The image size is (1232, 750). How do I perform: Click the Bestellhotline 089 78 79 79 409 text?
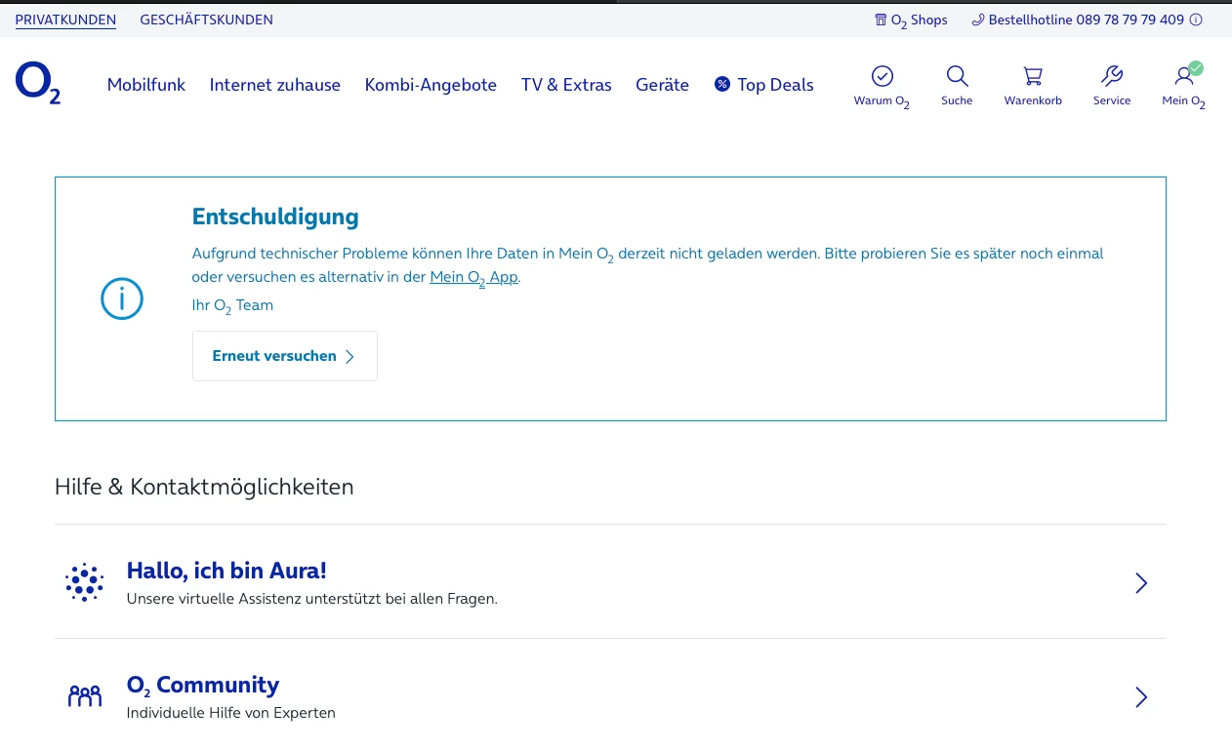pos(1087,20)
